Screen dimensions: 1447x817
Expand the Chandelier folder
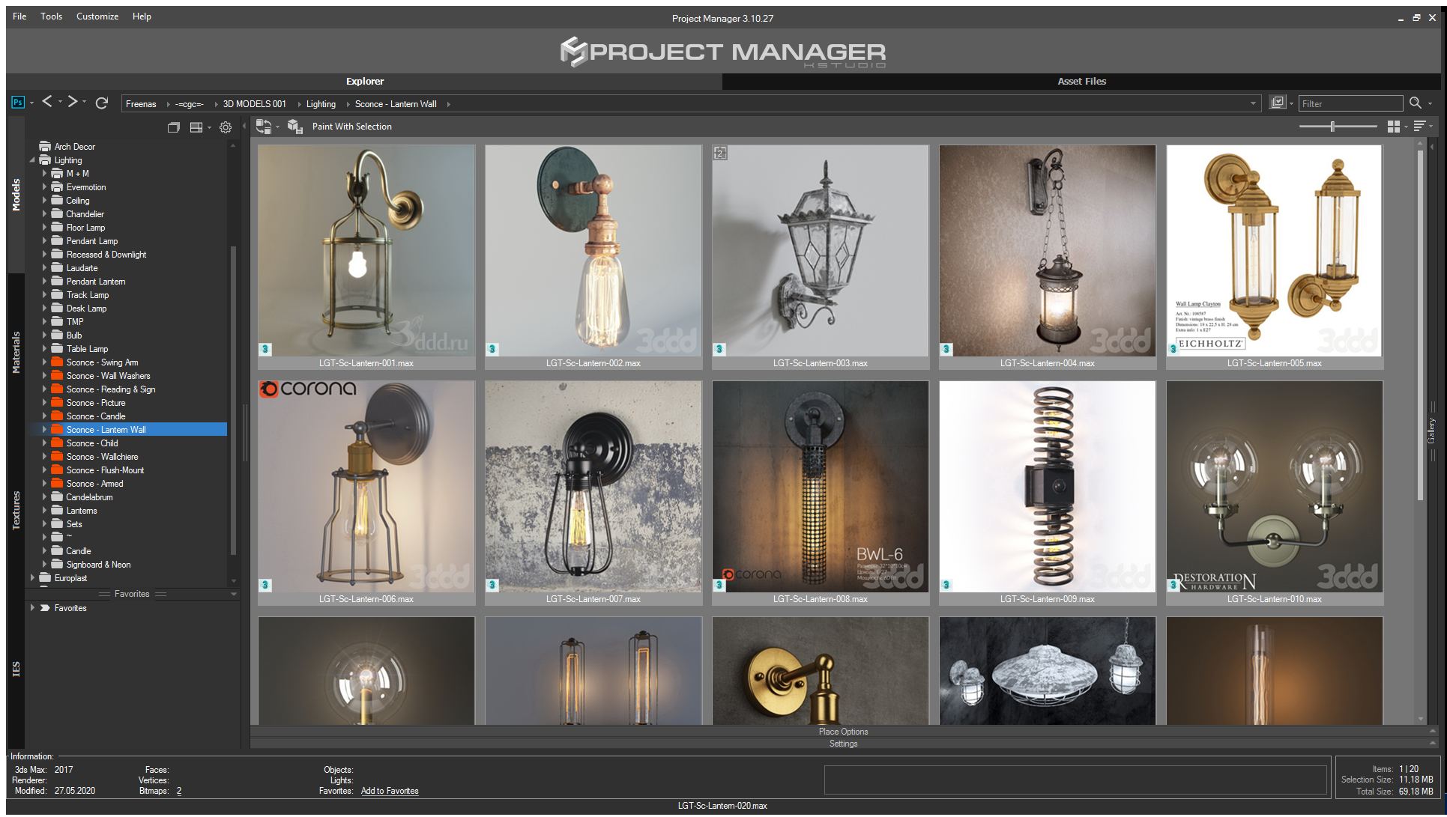click(44, 214)
